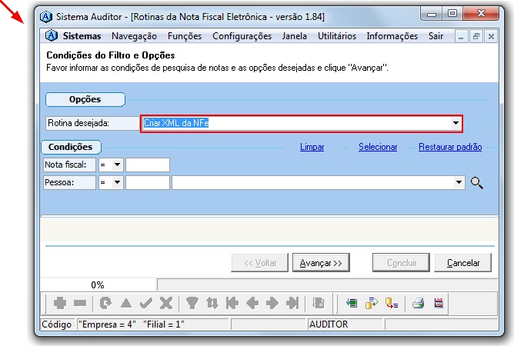
Task: Expand the Pessoa name combo box arrow
Action: (x=459, y=182)
